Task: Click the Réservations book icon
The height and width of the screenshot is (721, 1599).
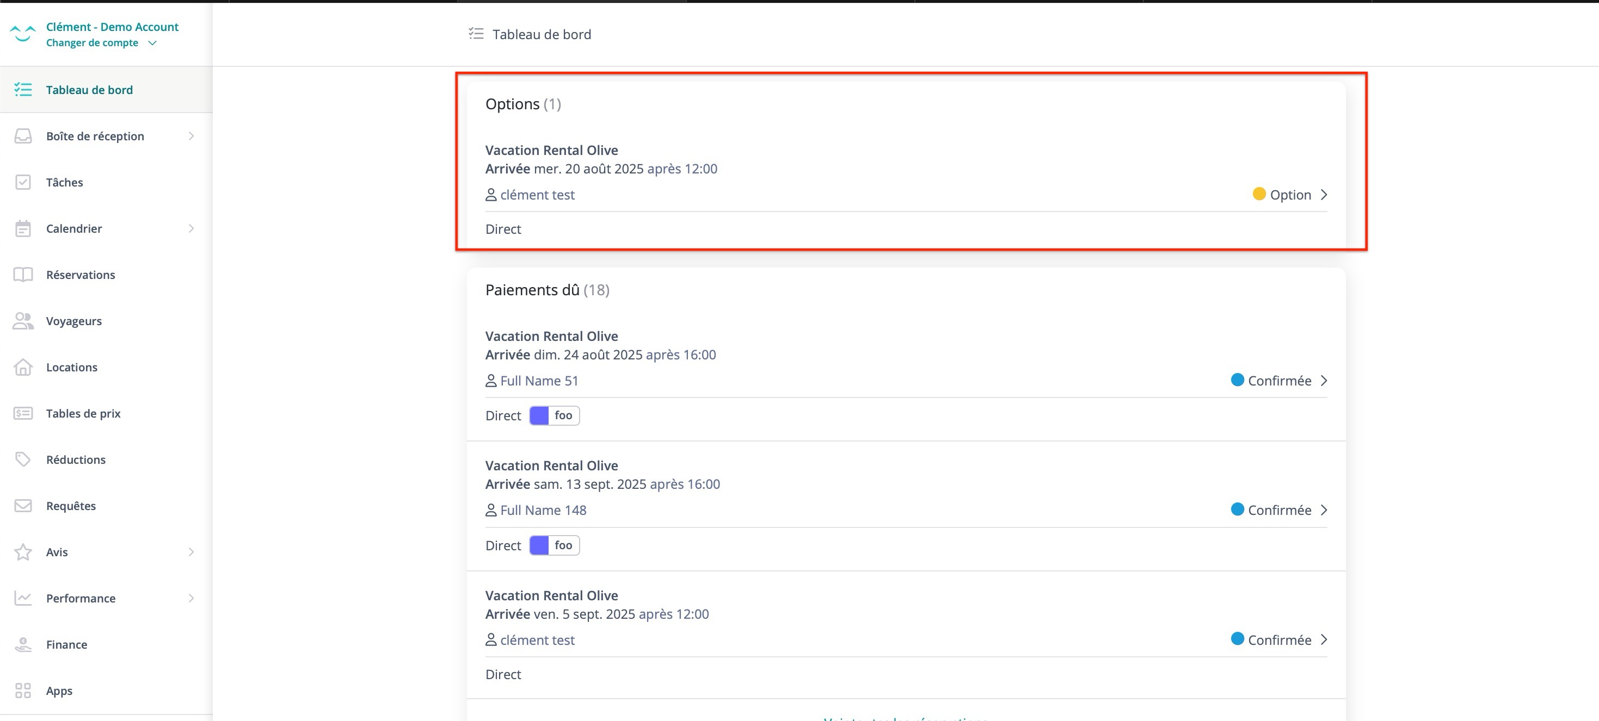Action: [x=23, y=275]
